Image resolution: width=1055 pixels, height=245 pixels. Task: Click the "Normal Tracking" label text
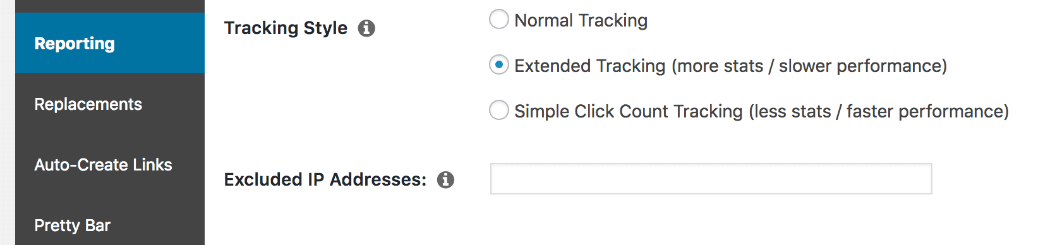click(x=581, y=21)
